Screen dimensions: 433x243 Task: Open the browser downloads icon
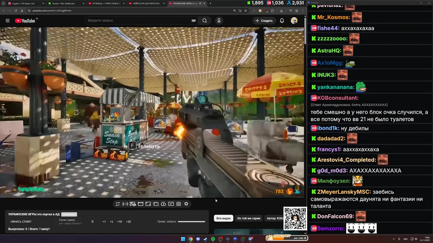pos(281,10)
